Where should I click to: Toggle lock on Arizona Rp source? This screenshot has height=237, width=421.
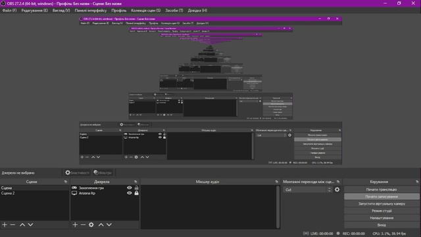point(136,193)
